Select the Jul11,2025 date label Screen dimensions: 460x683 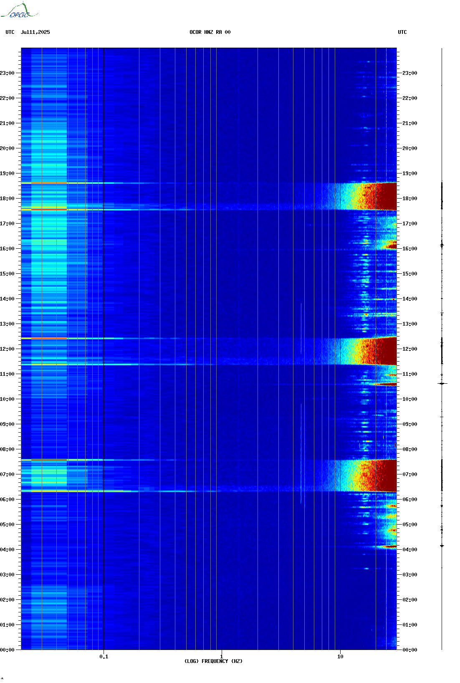pos(35,32)
